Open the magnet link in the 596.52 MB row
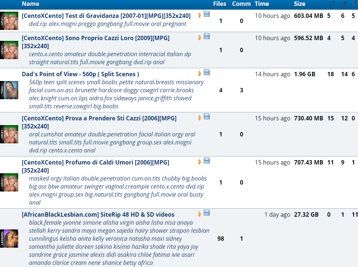The height and width of the screenshot is (267, 358). [x=200, y=38]
